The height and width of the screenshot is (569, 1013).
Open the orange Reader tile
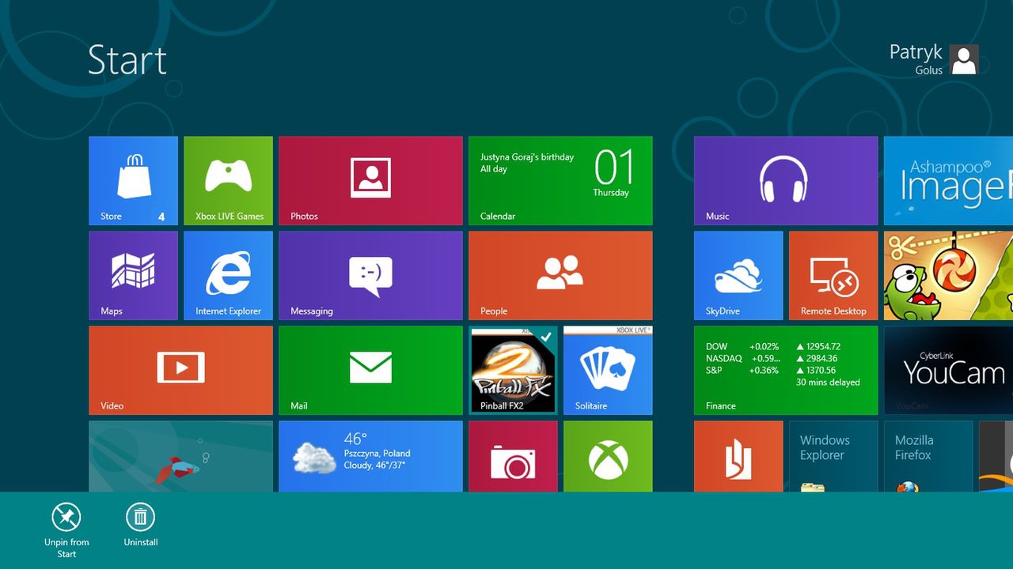point(738,457)
